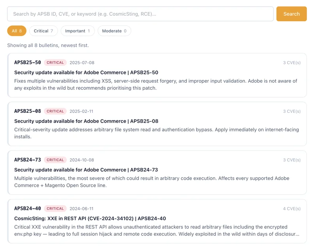Click the APSB24-40 description about XXE vulnerability
Image resolution: width=314 pixels, height=246 pixels.
[157, 230]
